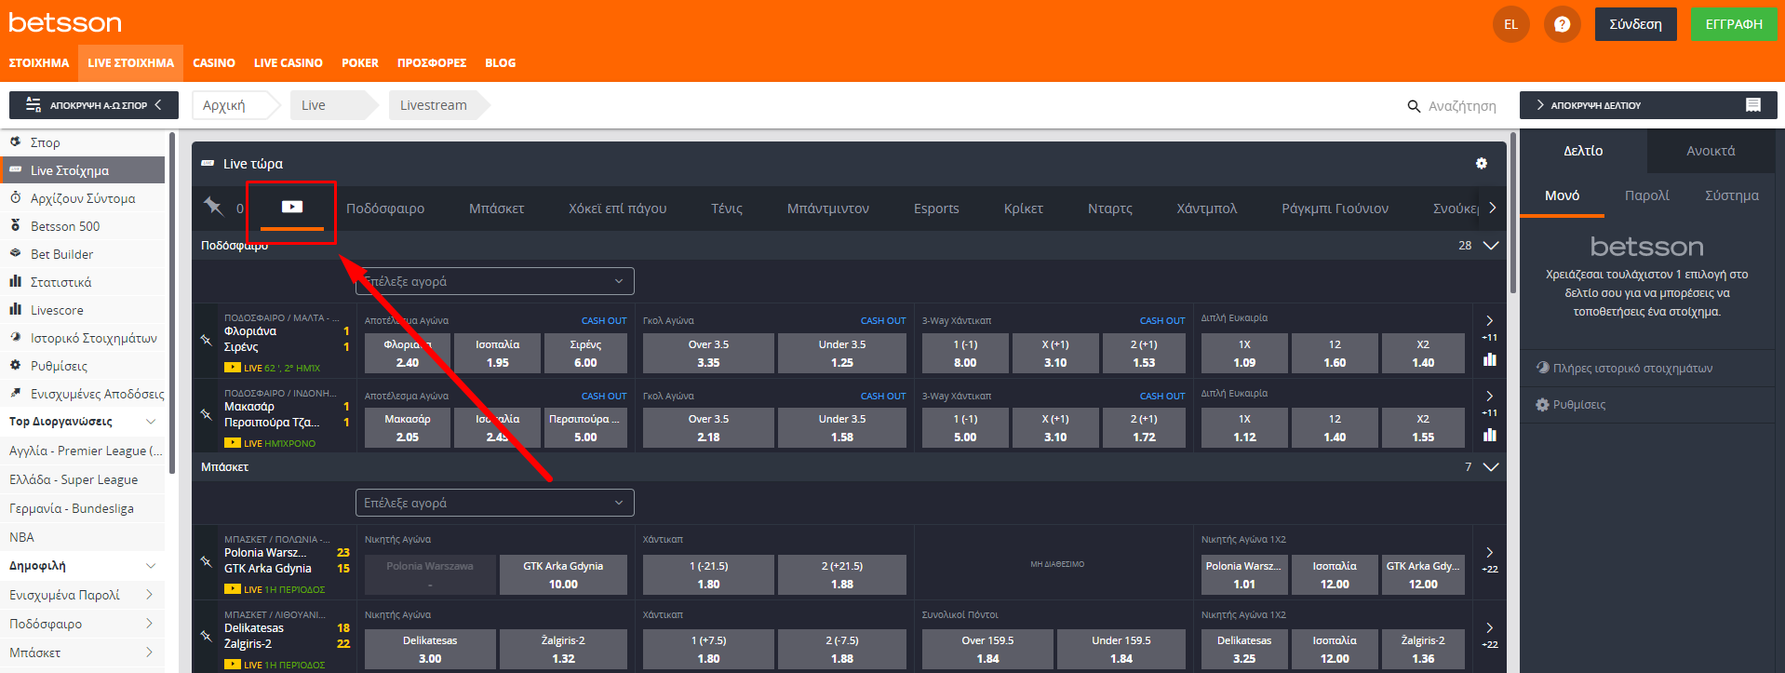Click the Live τώρα settings gear icon
This screenshot has width=1785, height=673.
(1482, 164)
